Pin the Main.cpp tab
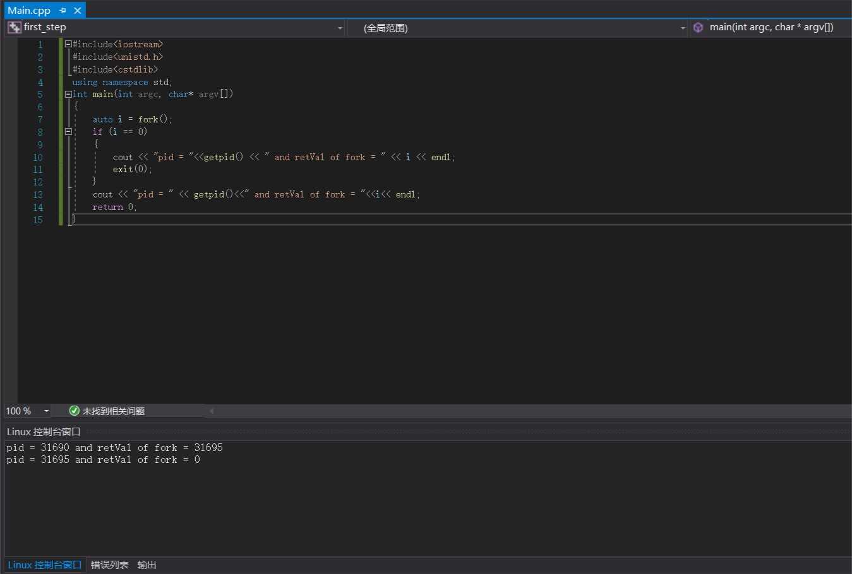 click(x=63, y=11)
